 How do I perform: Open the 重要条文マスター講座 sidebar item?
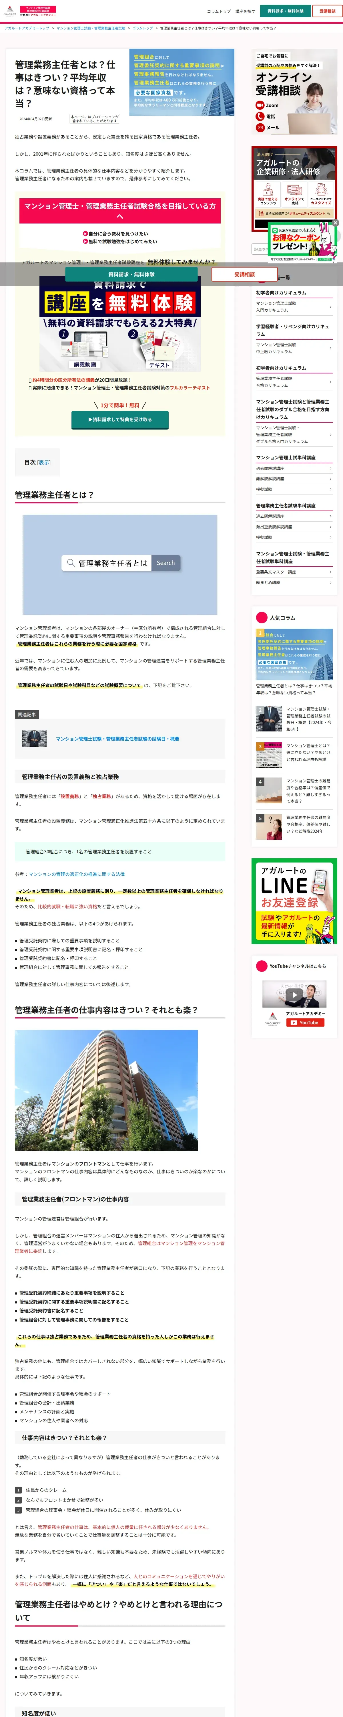[x=294, y=572]
